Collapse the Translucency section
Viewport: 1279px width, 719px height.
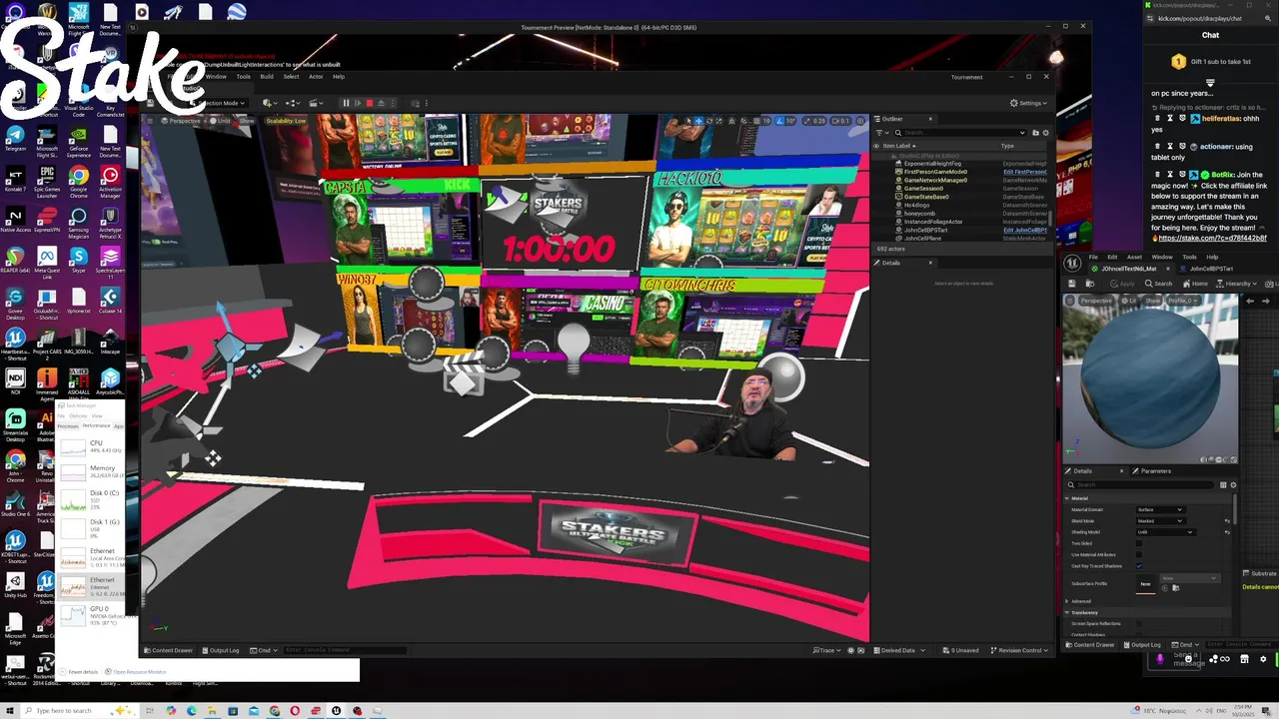(1066, 612)
